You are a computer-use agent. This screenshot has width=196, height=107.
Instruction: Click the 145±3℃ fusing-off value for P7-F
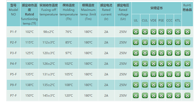pyautogui.click(x=49, y=95)
